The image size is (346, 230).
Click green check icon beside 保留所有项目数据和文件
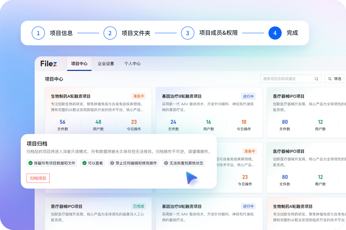pos(30,163)
